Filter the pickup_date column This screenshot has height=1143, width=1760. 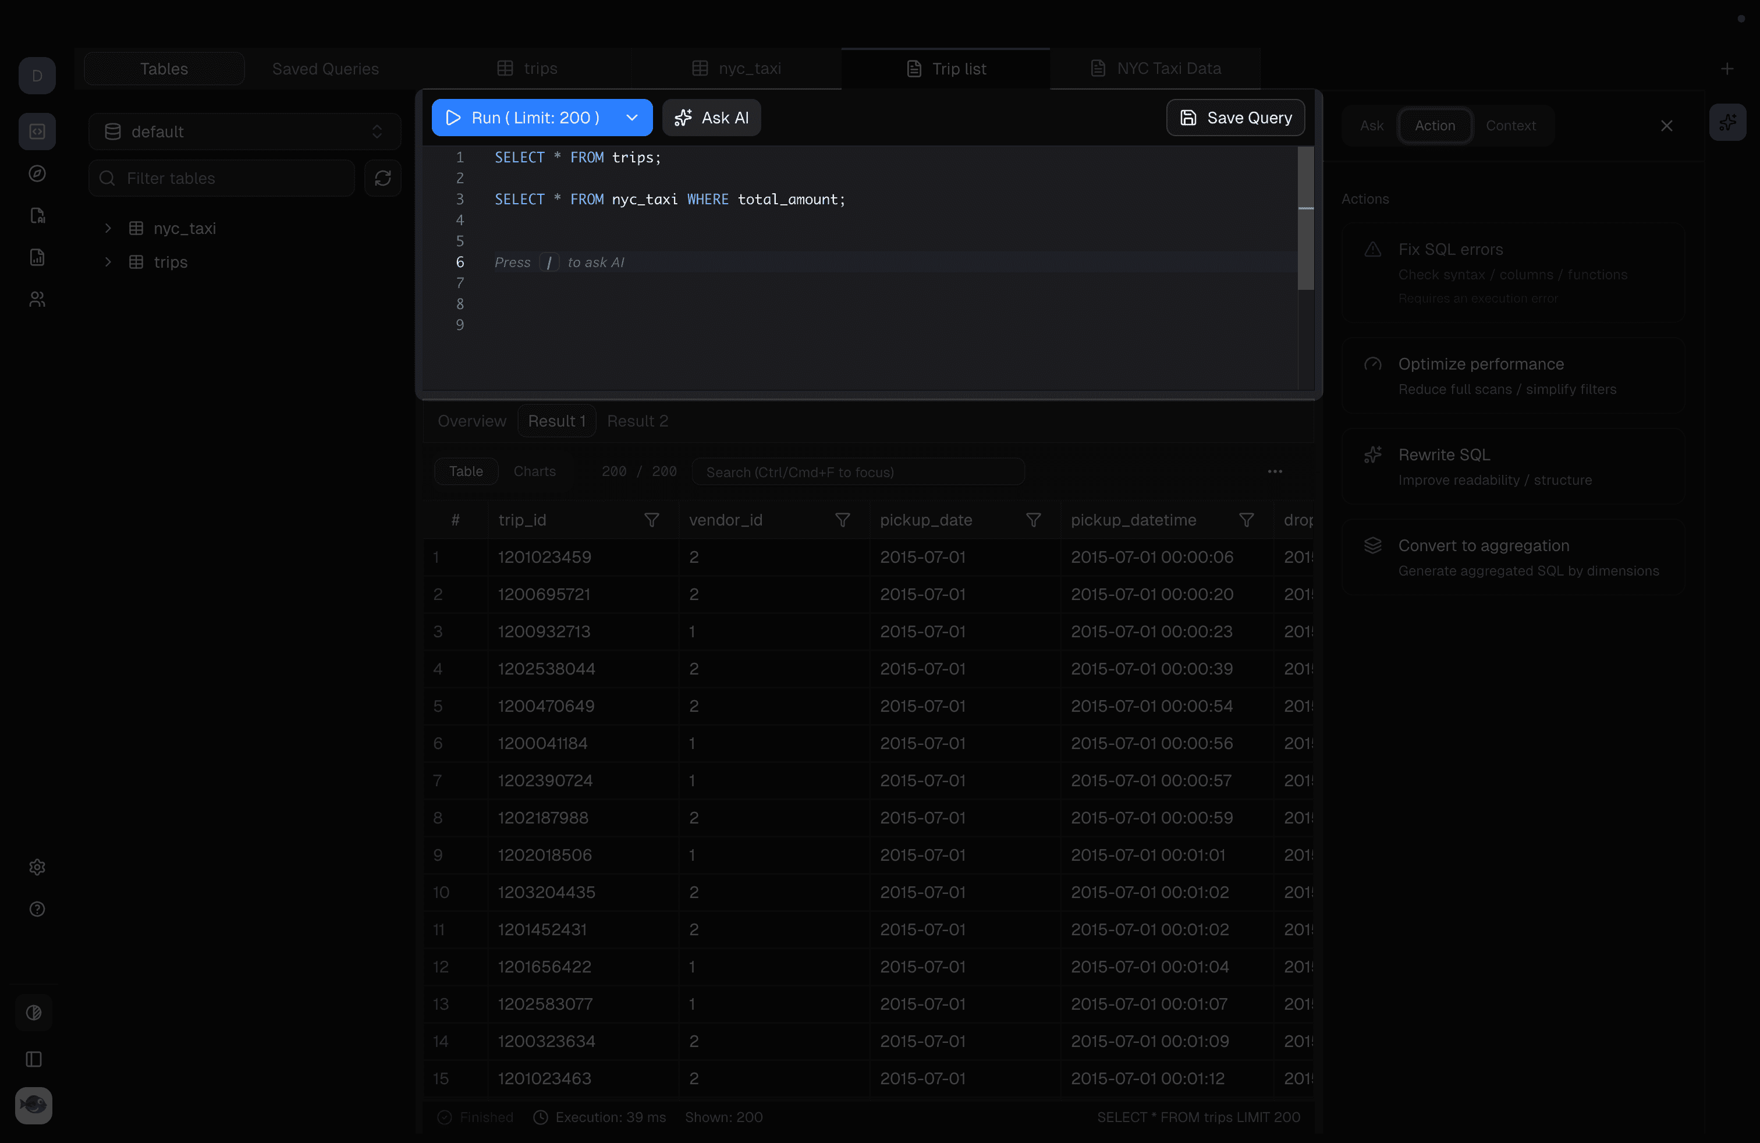[x=1034, y=520]
